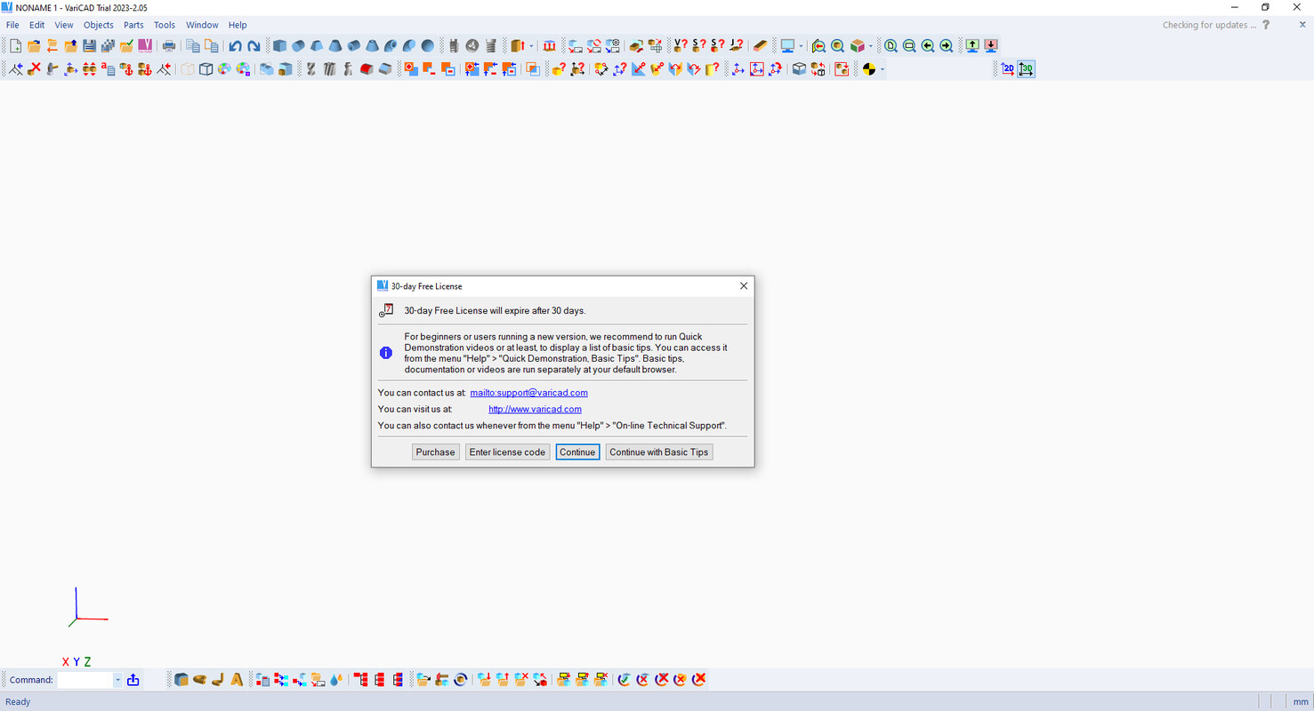Viewport: 1314px width, 711px height.
Task: Click the Enter license code button
Action: 507,452
